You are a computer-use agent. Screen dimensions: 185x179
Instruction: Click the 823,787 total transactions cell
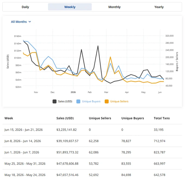point(159,152)
